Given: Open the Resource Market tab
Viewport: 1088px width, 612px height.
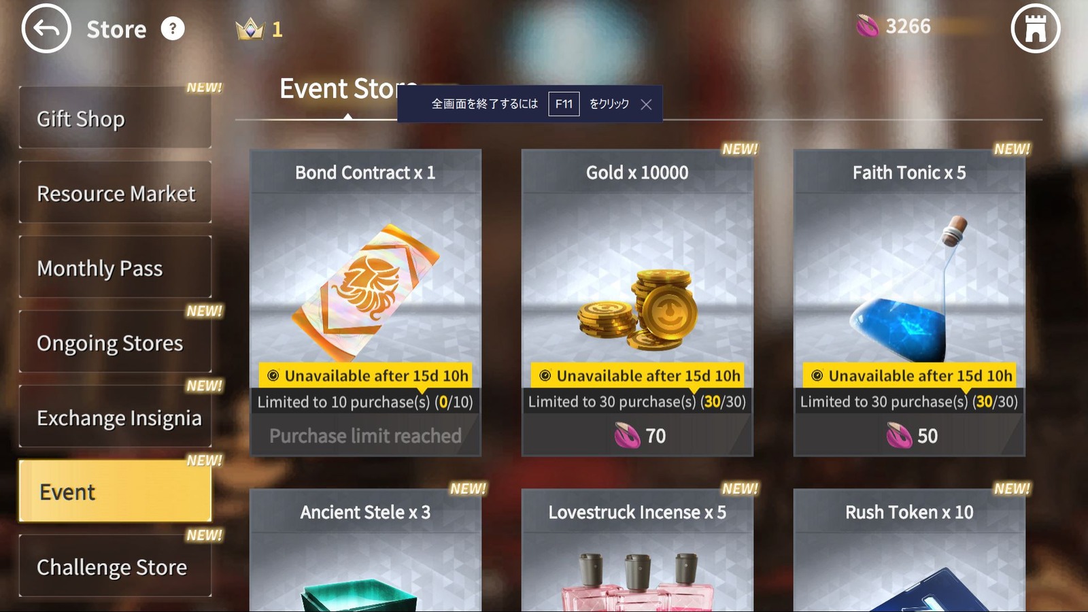Looking at the screenshot, I should (x=115, y=192).
